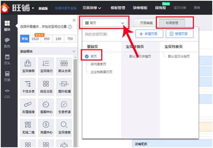Select the checked 首页 page entry
The height and width of the screenshot is (148, 213).
click(91, 56)
